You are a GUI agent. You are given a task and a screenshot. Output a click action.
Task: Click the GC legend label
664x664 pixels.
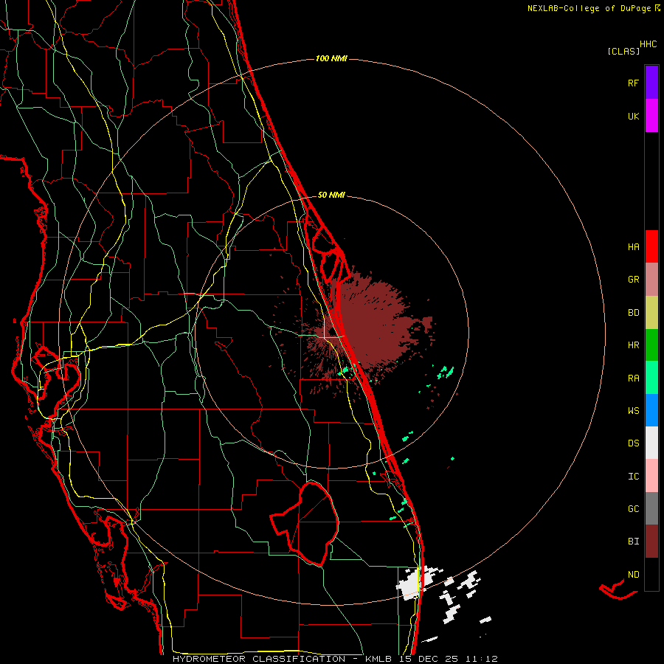pyautogui.click(x=633, y=509)
